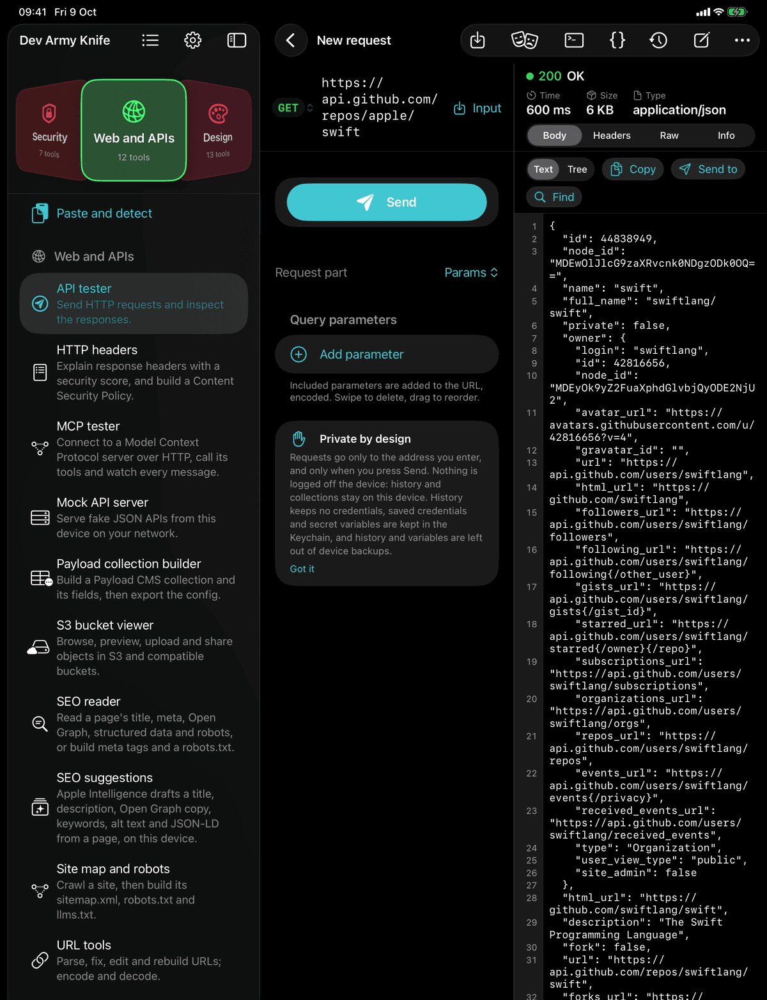The image size is (767, 1000).
Task: Click the application/json type value
Action: (679, 110)
